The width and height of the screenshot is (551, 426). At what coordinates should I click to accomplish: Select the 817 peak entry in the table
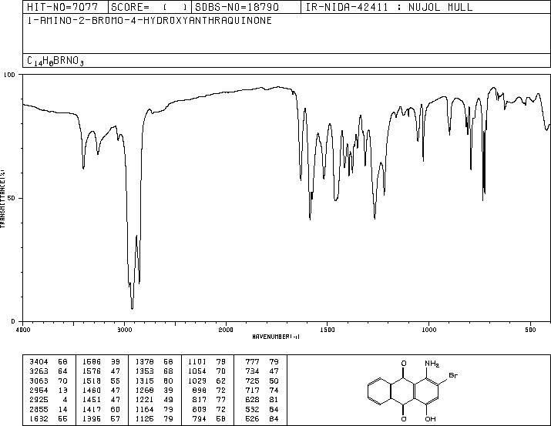[210, 400]
